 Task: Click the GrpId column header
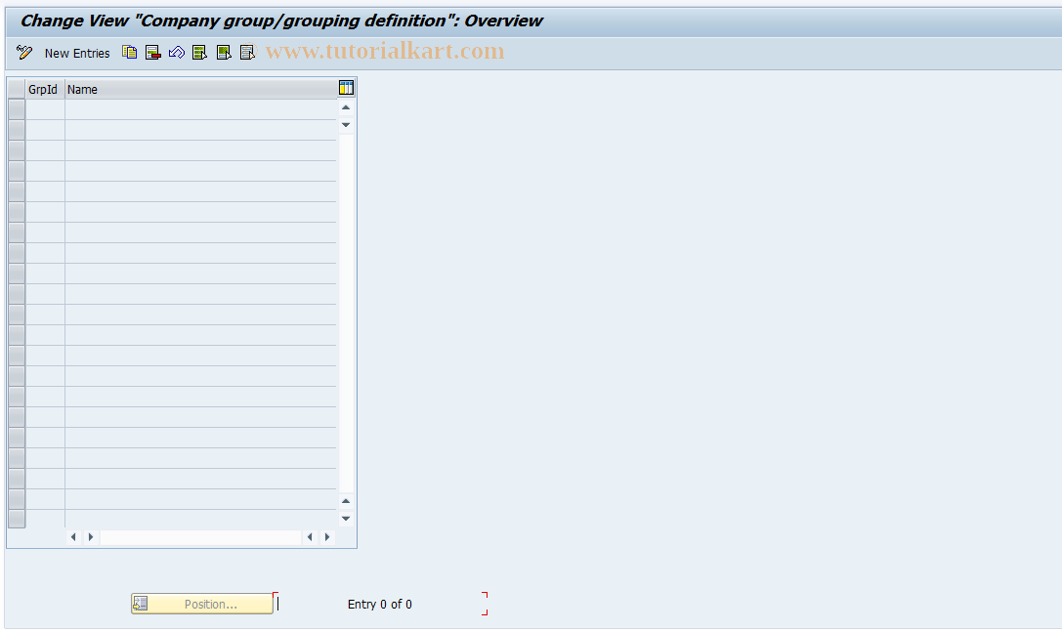45,89
